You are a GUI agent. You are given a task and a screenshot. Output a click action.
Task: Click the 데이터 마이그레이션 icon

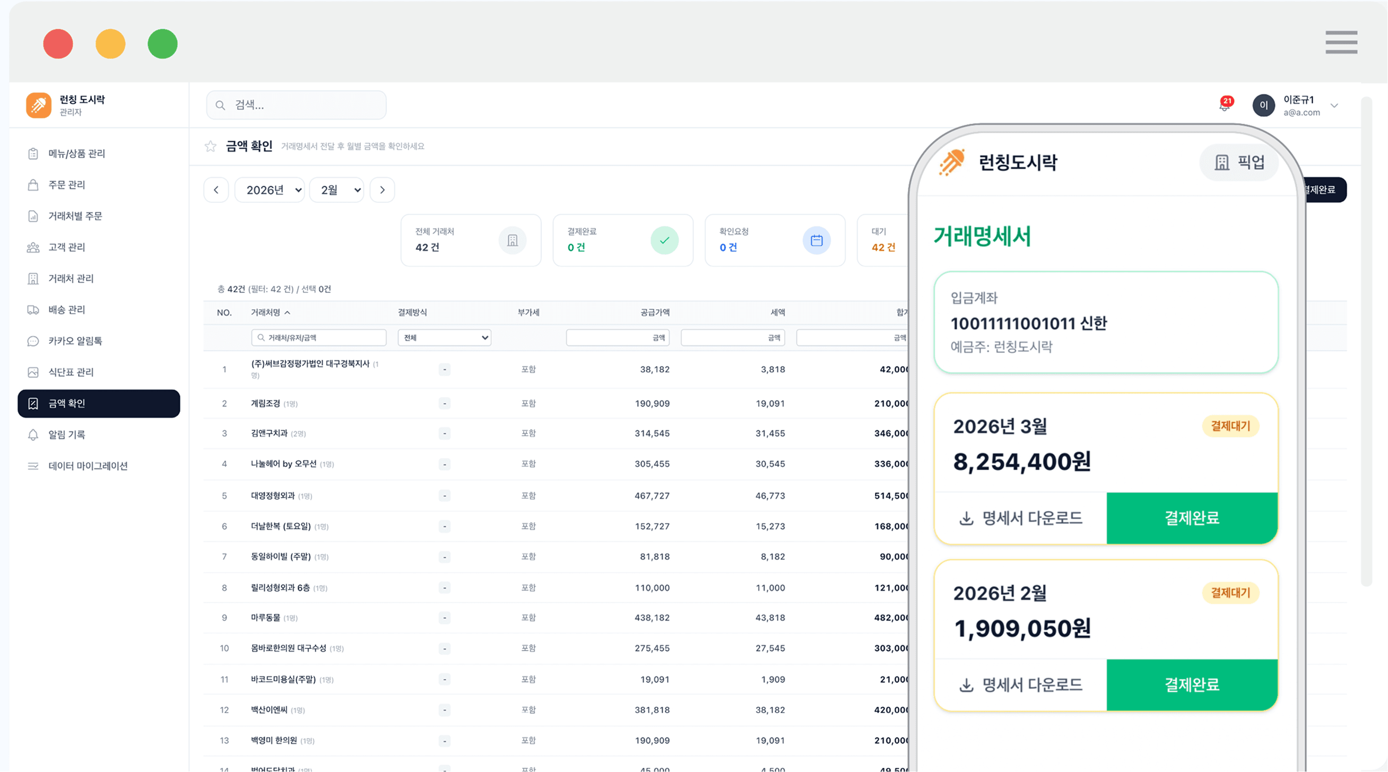(33, 466)
